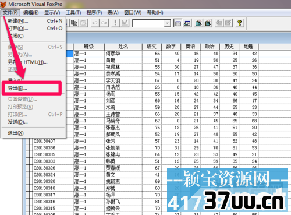Select the student ID cell 020130318
The width and height of the screenshot is (291, 215).
coord(53,188)
